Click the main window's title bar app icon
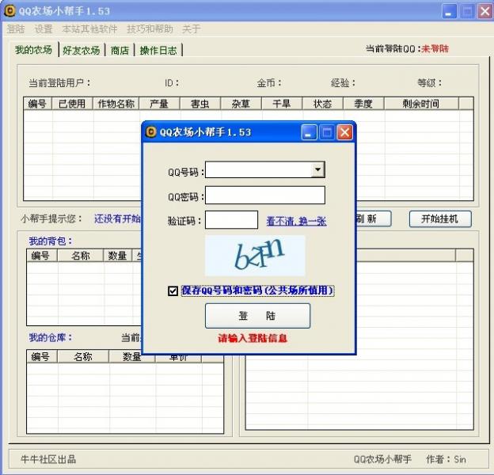The image size is (494, 475). coord(9,11)
